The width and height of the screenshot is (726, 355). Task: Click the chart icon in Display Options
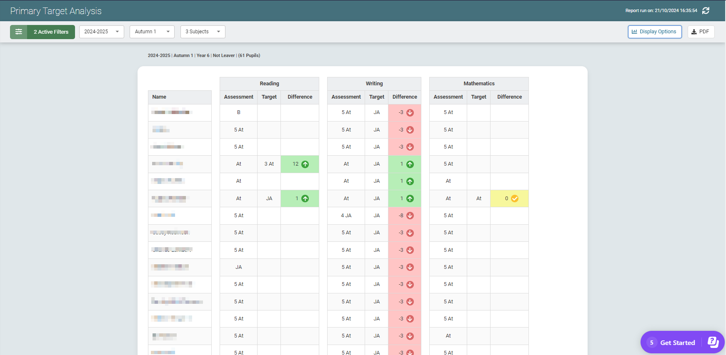point(634,32)
